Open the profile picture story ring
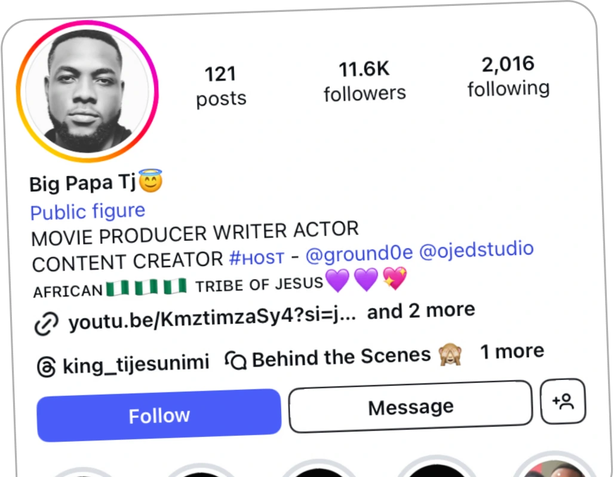This screenshot has width=614, height=477. 87,91
